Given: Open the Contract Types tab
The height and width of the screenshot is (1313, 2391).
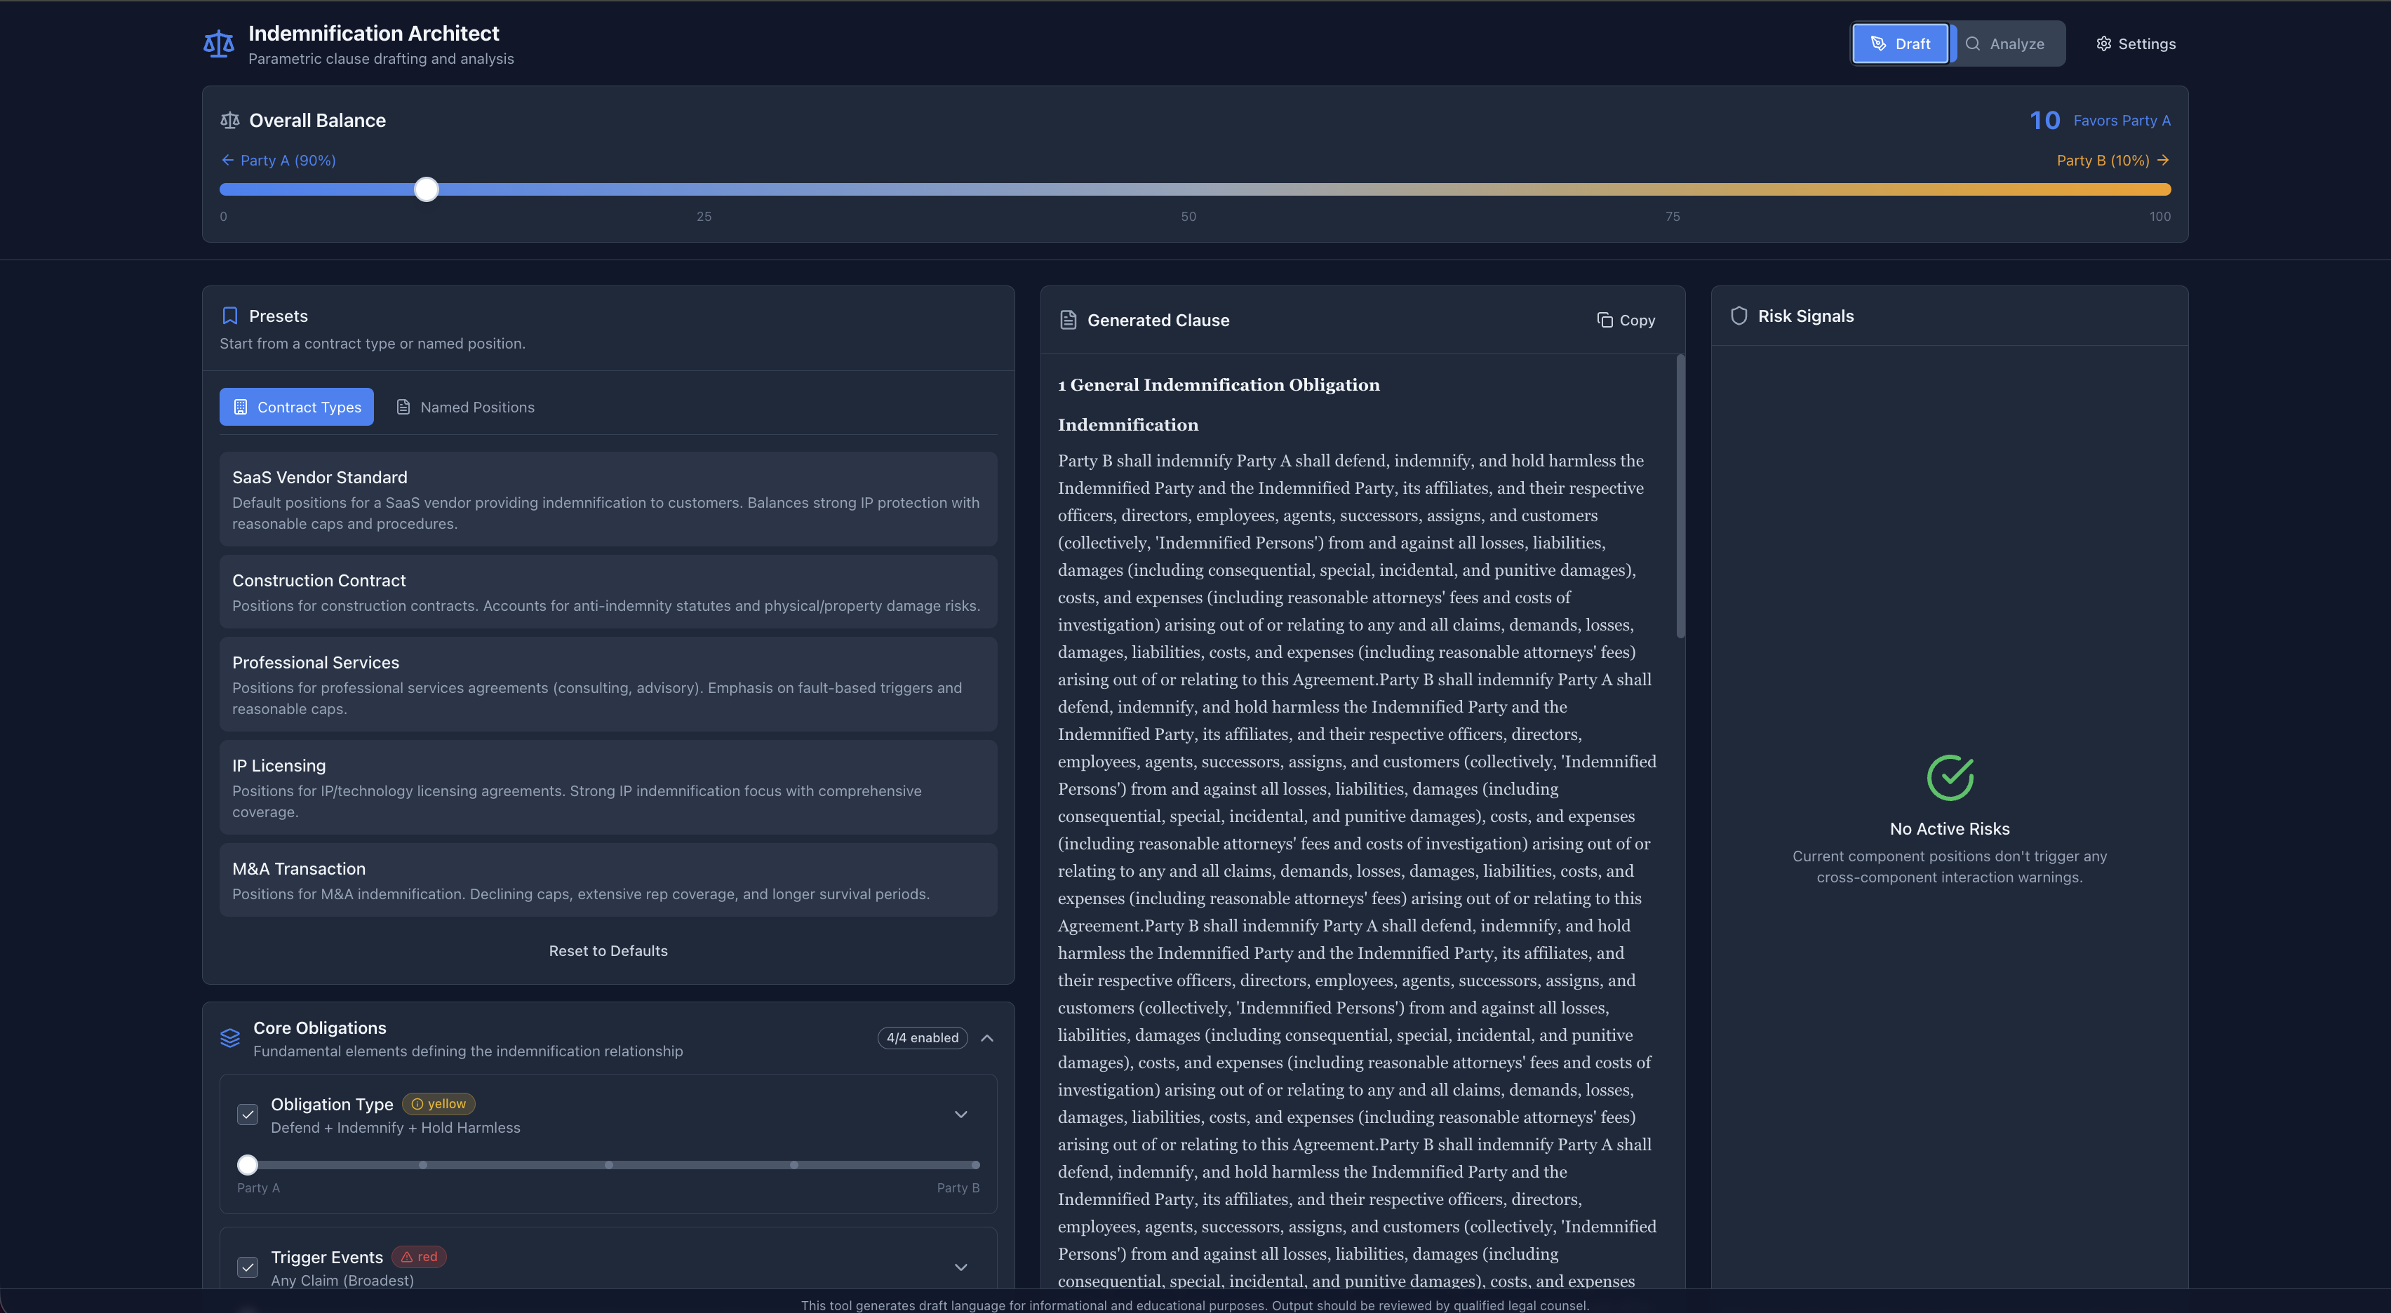Looking at the screenshot, I should (297, 406).
